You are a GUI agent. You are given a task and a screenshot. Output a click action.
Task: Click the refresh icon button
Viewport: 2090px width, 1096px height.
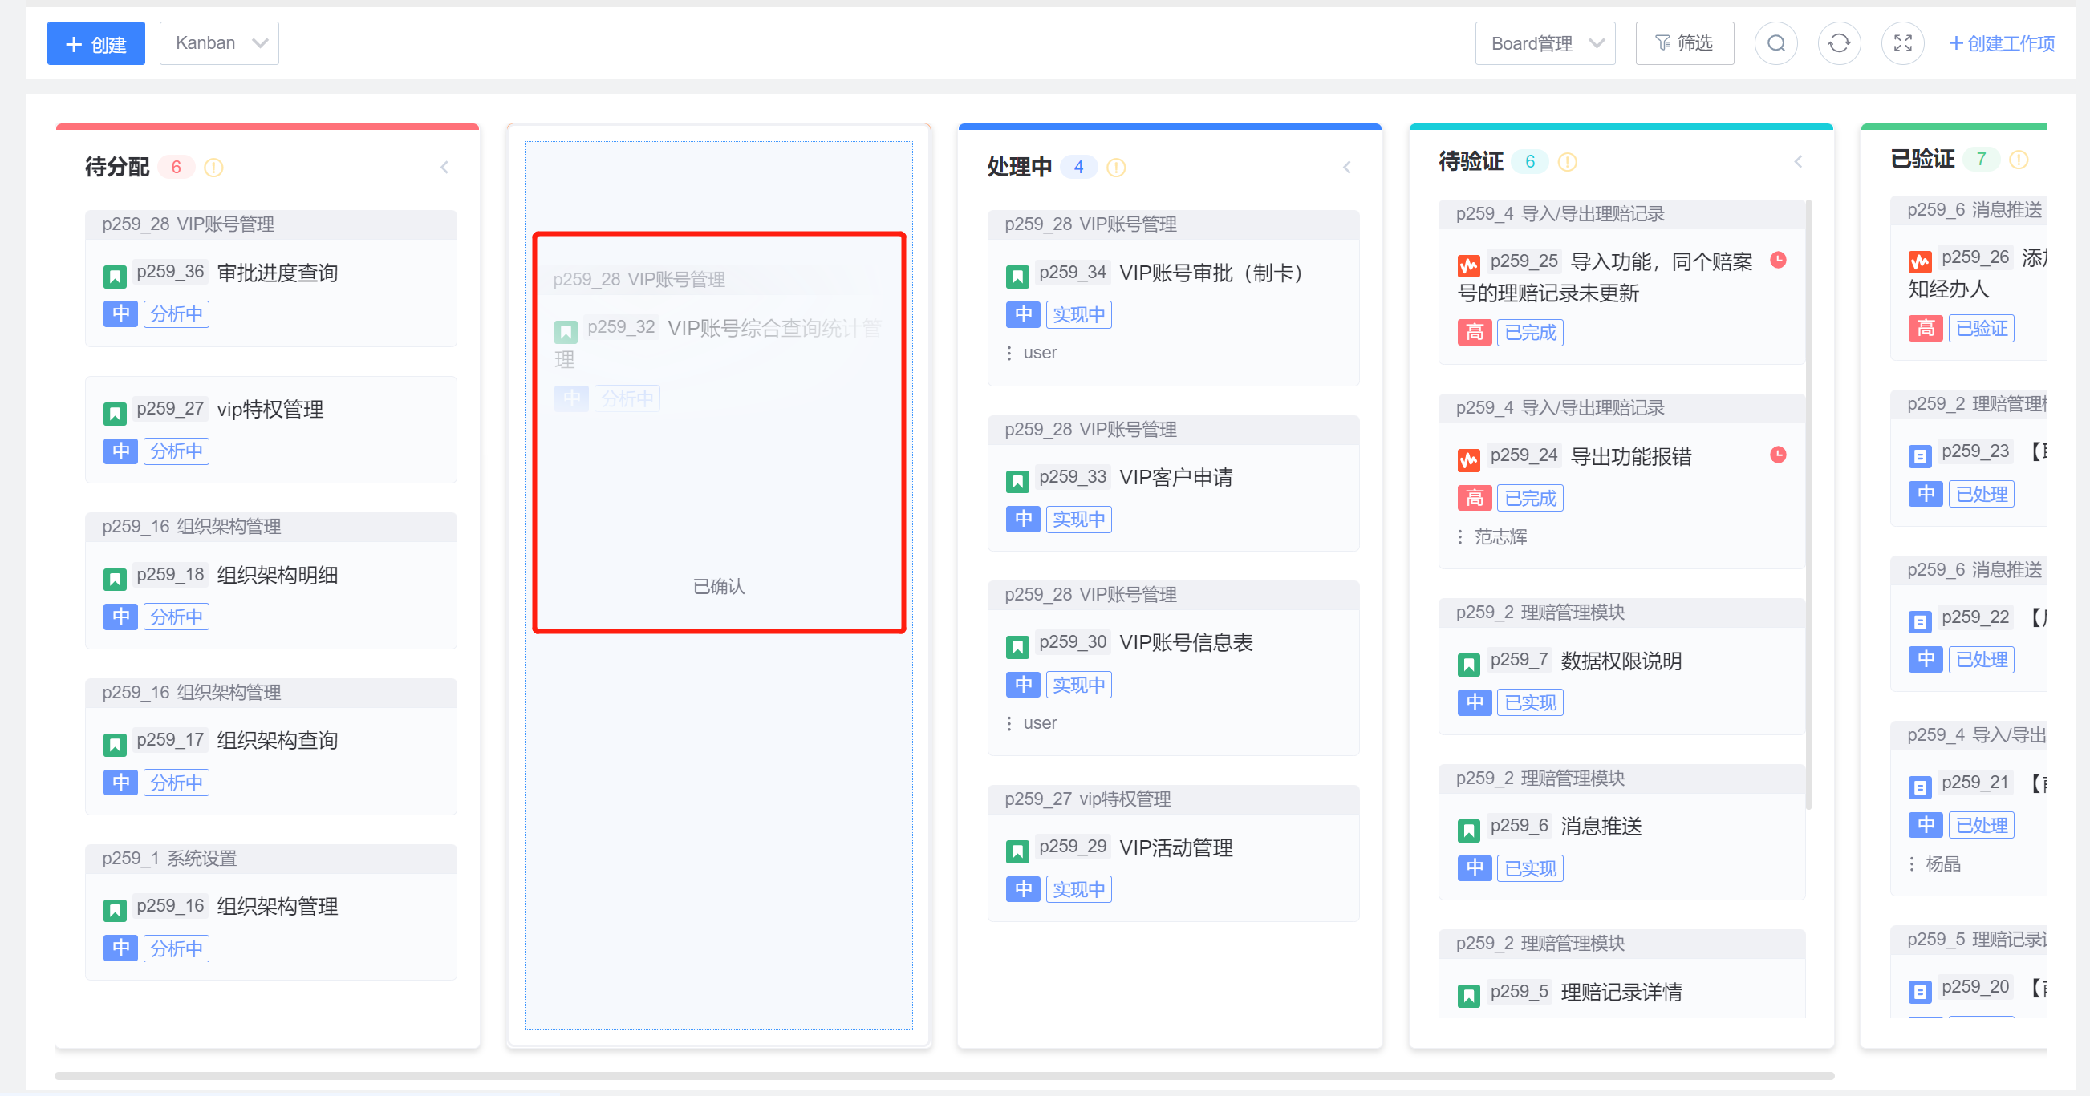point(1840,44)
